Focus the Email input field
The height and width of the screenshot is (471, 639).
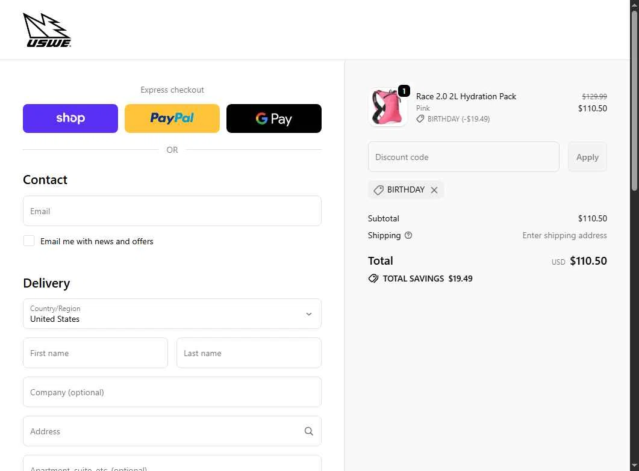coord(172,211)
